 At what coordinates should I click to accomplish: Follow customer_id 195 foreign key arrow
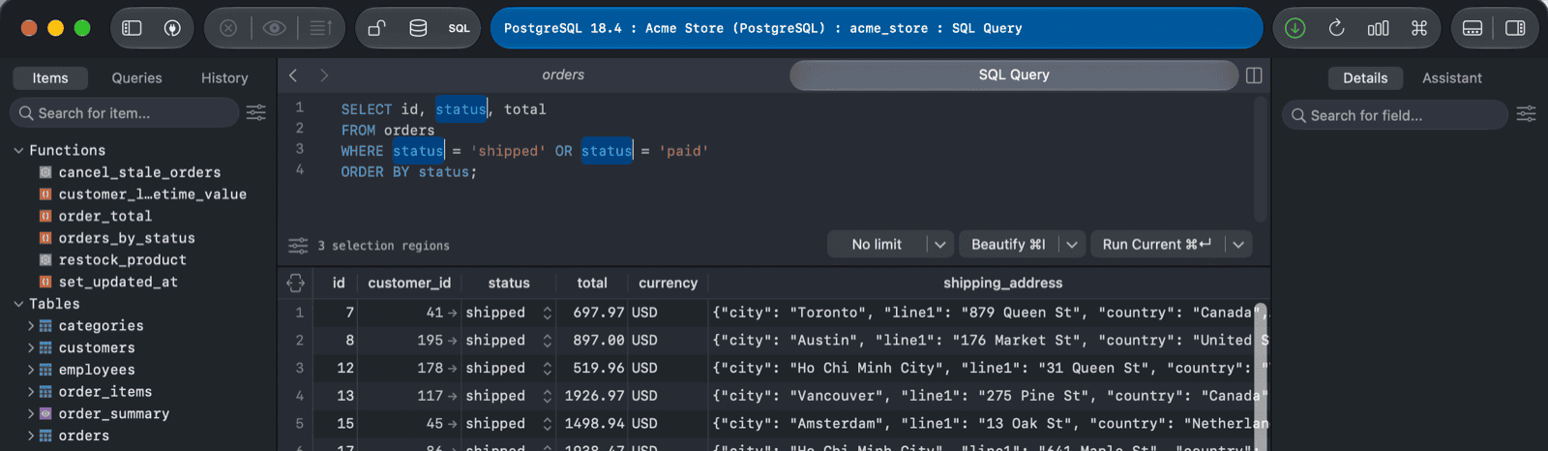(452, 341)
